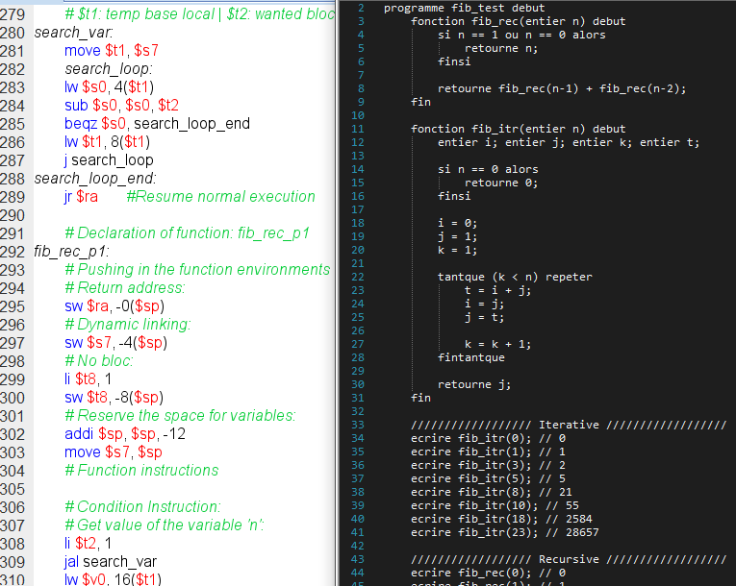Click the '//// Iterative ////' comment line
Screen dimensions: 736x586
coord(569,426)
